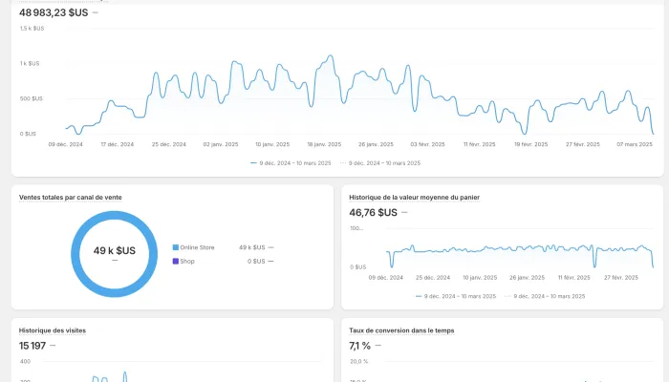Select the Shop legend label
The height and width of the screenshot is (382, 669).
(187, 261)
